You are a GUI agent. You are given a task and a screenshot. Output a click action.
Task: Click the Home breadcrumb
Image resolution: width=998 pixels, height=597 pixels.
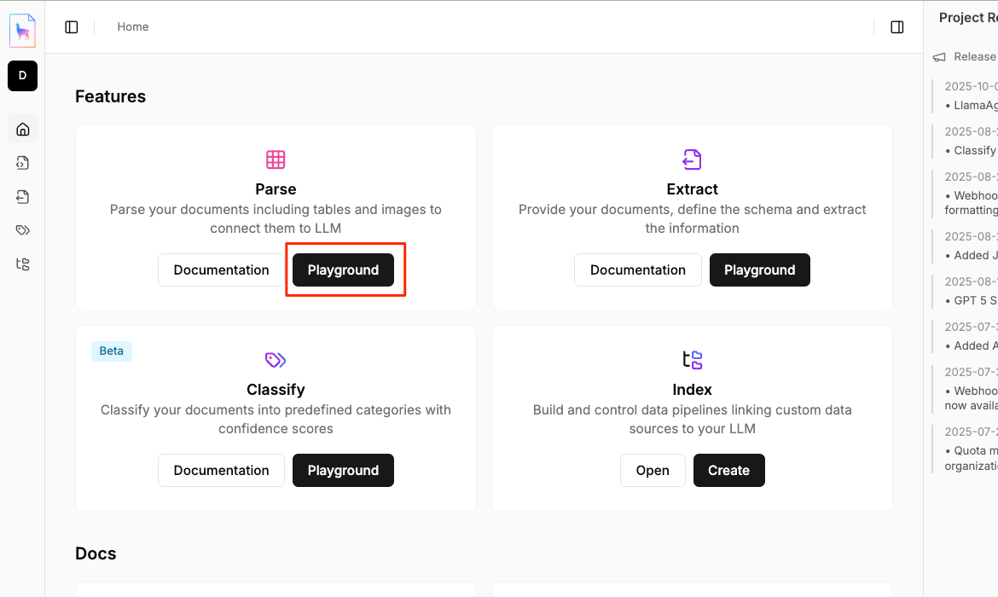(133, 27)
